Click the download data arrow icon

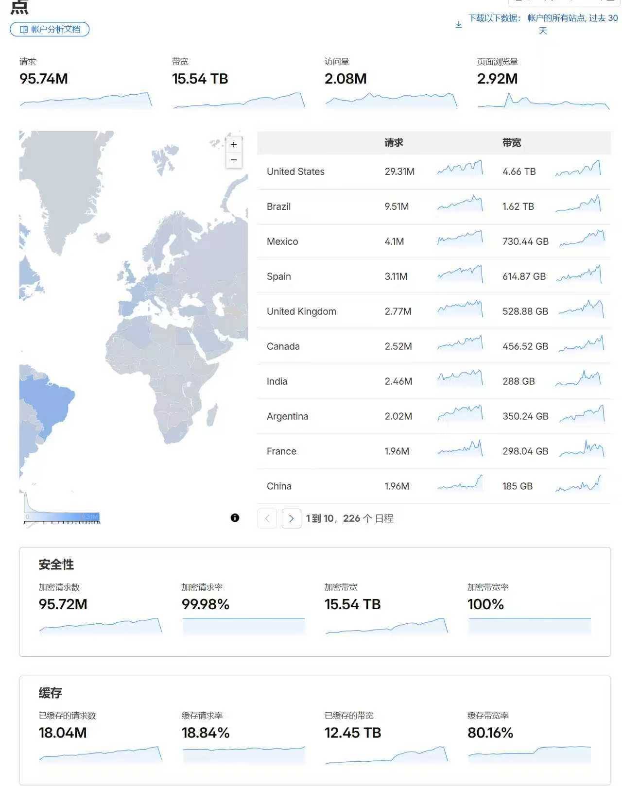click(458, 24)
